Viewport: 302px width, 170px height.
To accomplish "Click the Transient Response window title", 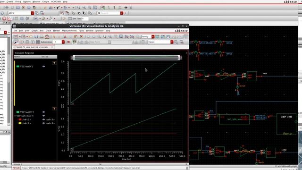I will click(24, 52).
